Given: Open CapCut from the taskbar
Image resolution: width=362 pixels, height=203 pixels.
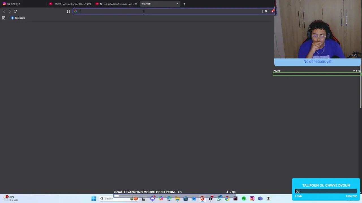Looking at the screenshot, I should (269, 198).
